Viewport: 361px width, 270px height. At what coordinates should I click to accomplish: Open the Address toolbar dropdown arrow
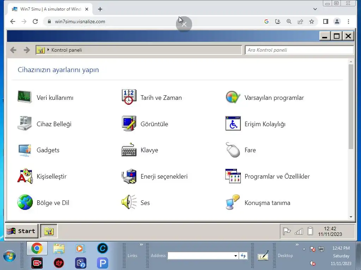[235, 256]
